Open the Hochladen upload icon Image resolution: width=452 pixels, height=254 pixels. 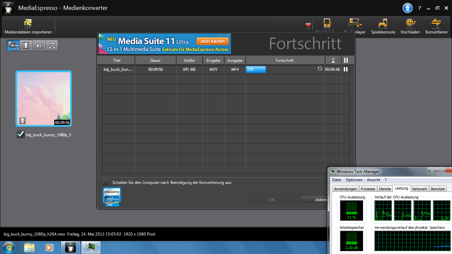pyautogui.click(x=410, y=23)
